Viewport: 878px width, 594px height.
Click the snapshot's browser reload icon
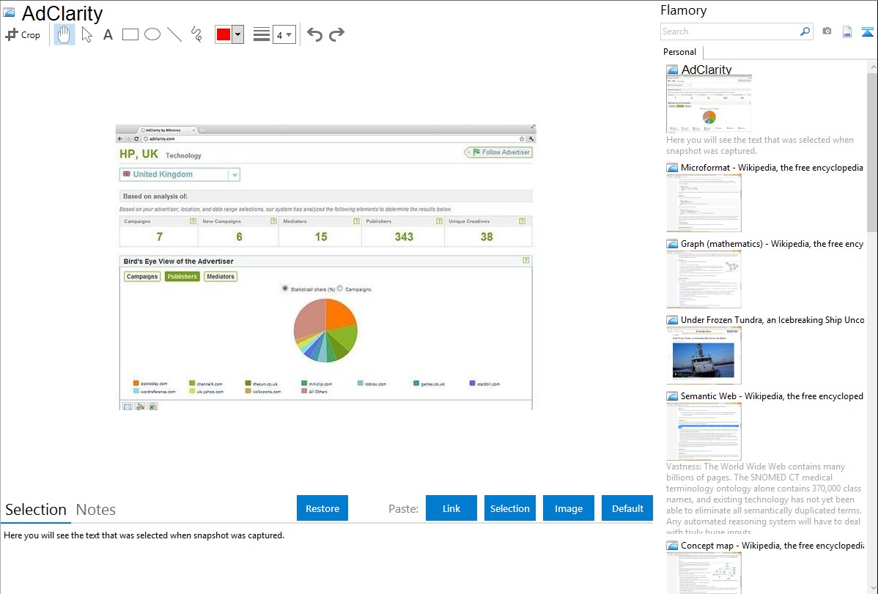136,139
